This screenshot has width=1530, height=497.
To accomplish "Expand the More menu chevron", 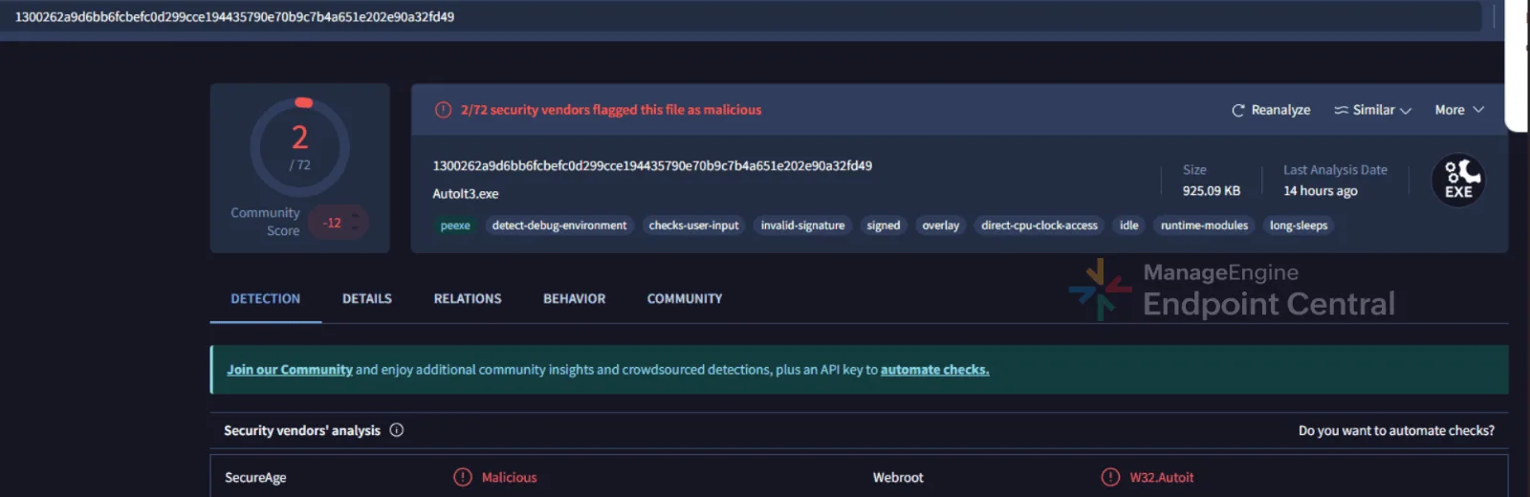I will tap(1478, 110).
